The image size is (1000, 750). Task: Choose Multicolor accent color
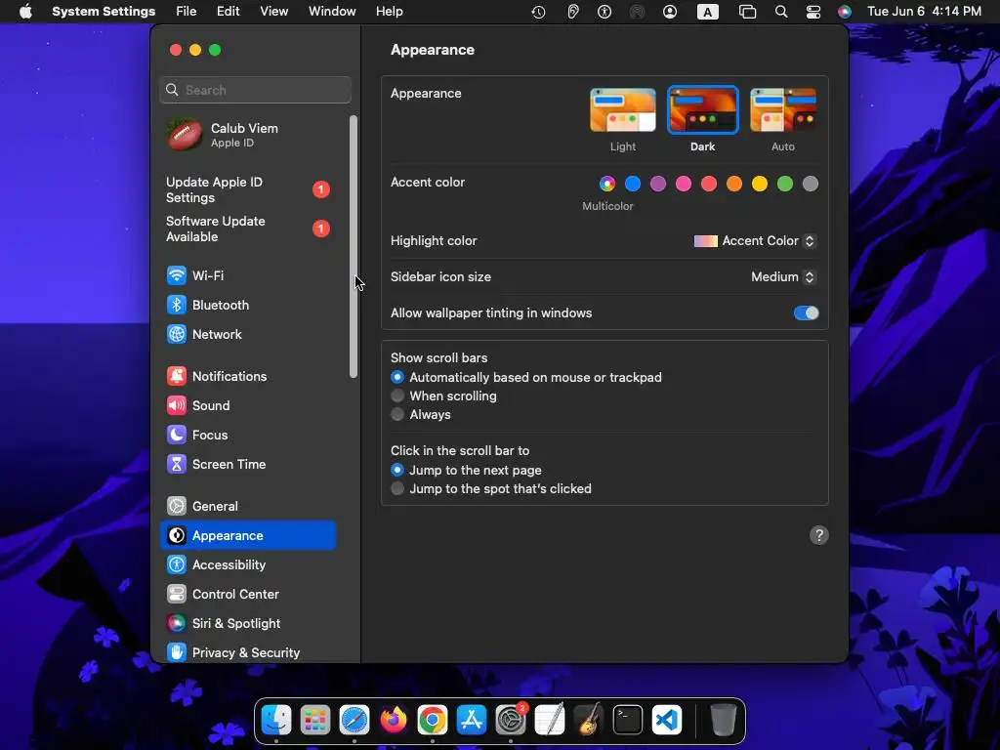click(607, 185)
